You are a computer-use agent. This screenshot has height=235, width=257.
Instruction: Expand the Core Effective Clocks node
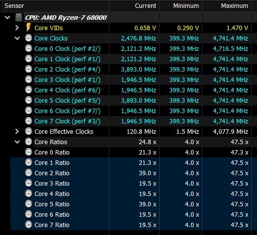(x=17, y=131)
